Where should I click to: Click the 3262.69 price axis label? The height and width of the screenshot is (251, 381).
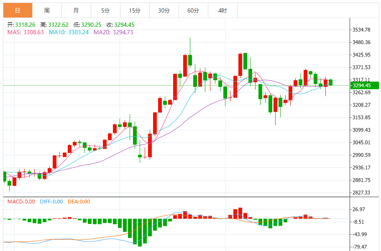click(361, 92)
